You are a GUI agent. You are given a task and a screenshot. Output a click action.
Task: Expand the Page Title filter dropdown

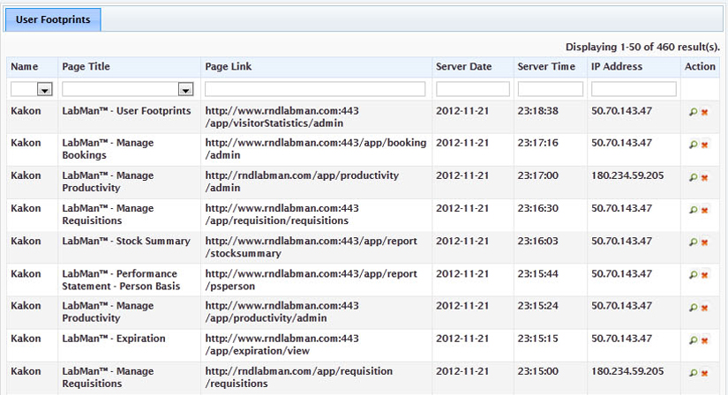[x=185, y=89]
